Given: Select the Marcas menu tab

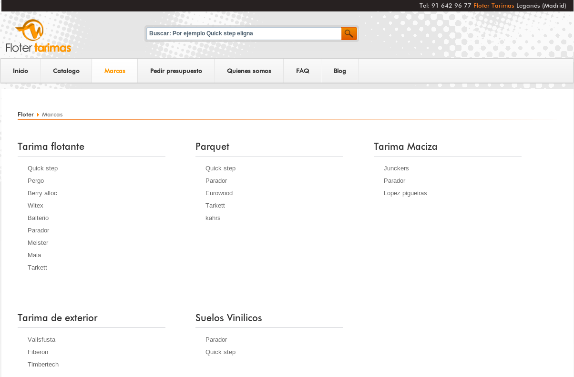Looking at the screenshot, I should (x=115, y=71).
